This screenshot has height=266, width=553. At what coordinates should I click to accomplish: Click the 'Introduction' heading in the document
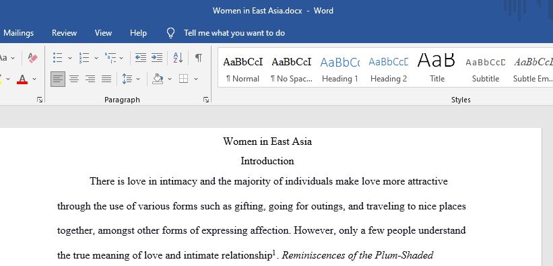[267, 161]
